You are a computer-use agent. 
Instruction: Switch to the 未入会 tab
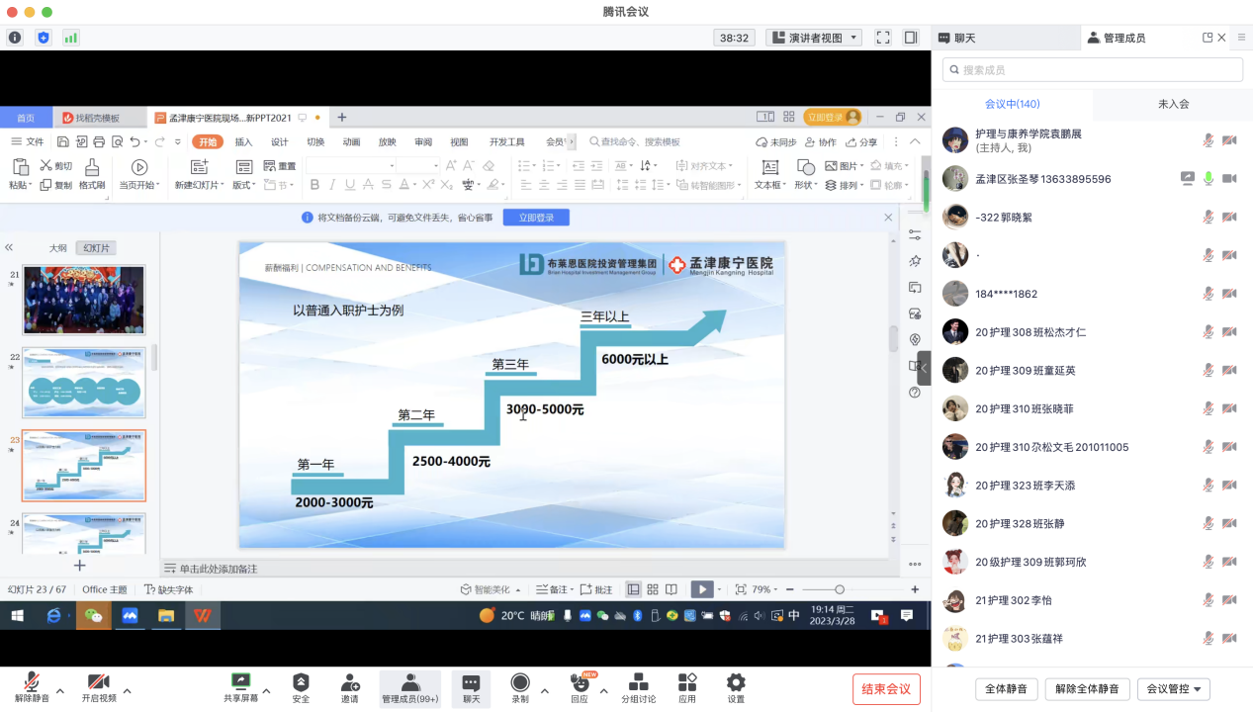click(1173, 104)
